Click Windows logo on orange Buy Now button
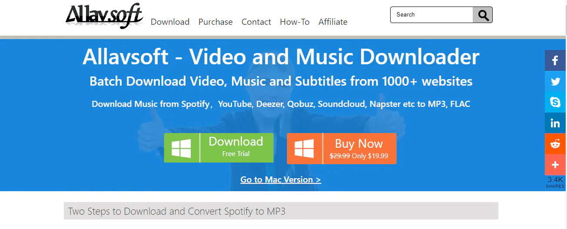 (304, 149)
